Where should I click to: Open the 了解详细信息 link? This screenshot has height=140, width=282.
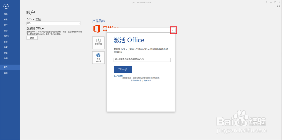(136, 81)
